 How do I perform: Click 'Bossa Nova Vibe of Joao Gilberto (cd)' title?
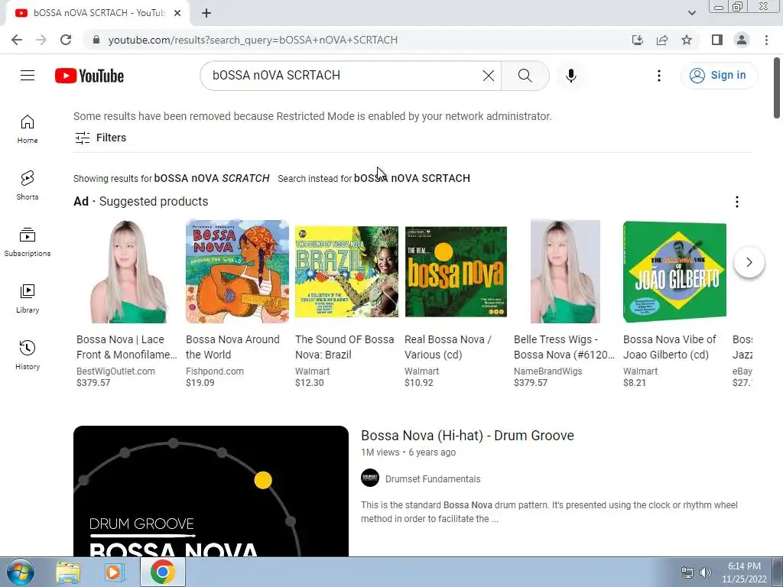point(670,347)
